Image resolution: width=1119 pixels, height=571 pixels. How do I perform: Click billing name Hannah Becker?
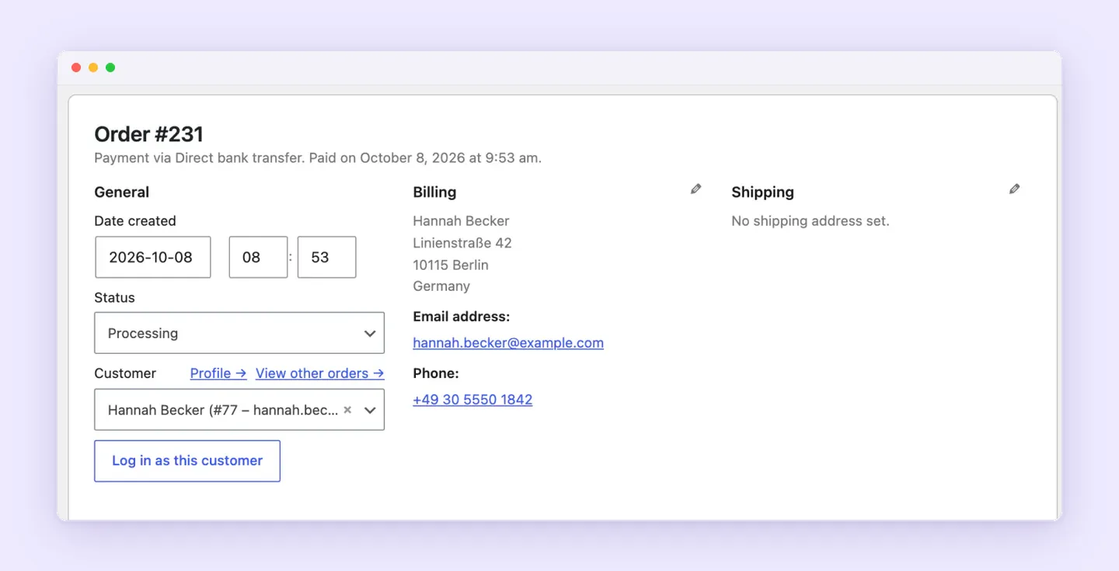pos(461,221)
